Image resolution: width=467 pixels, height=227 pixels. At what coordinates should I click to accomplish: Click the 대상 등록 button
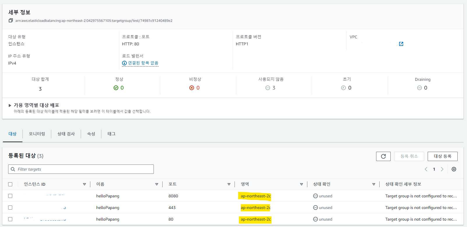point(442,156)
